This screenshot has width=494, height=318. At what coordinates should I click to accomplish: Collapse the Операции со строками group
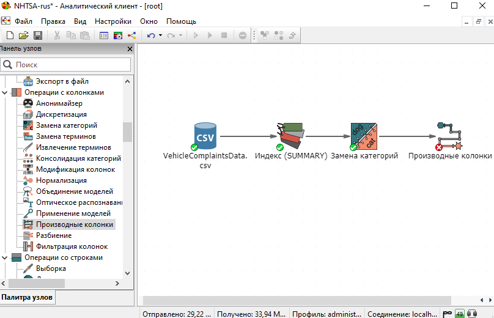(5, 257)
